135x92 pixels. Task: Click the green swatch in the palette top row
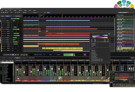98,35
